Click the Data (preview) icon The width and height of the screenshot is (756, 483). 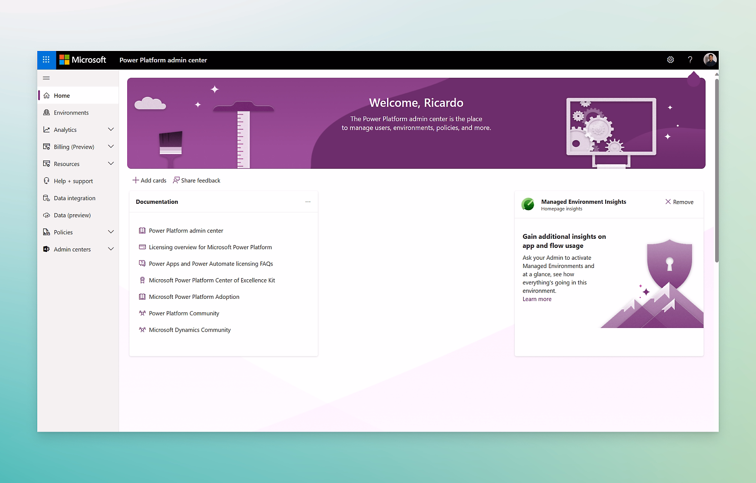click(47, 215)
